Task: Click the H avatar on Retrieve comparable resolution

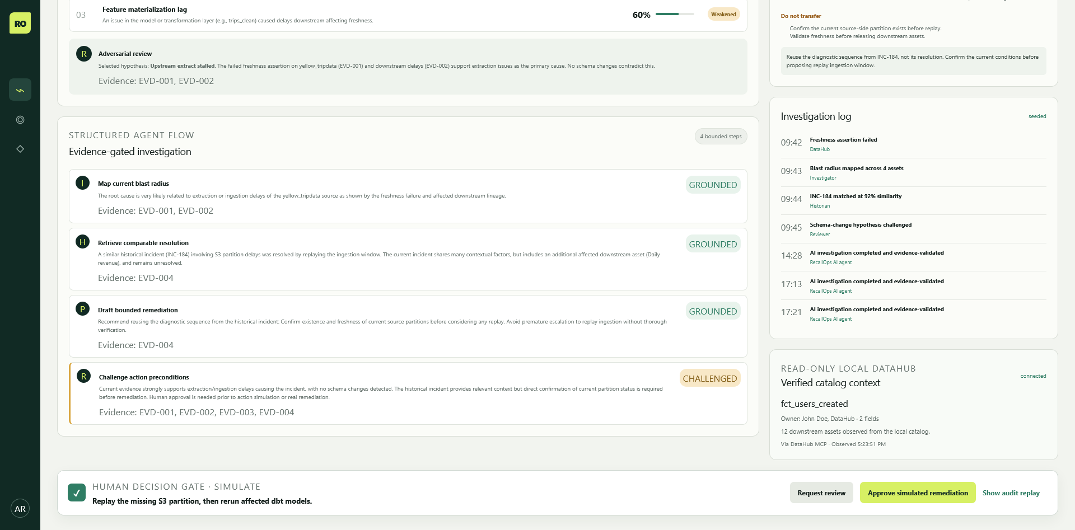Action: 83,242
